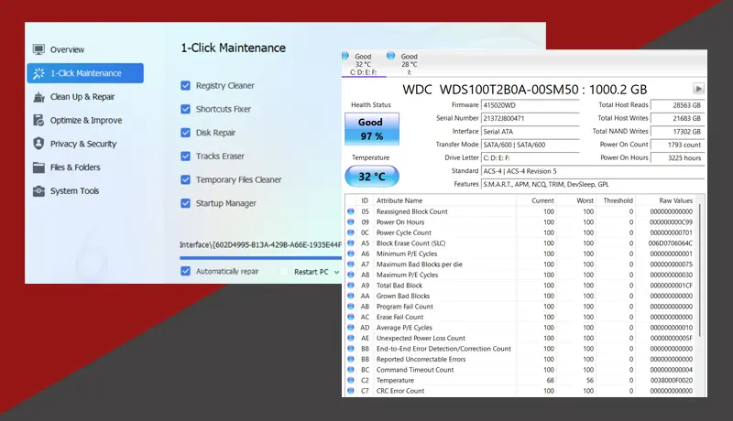This screenshot has height=421, width=733.
Task: Click the status dot for Block Erase Count (SLC)
Action: click(351, 243)
